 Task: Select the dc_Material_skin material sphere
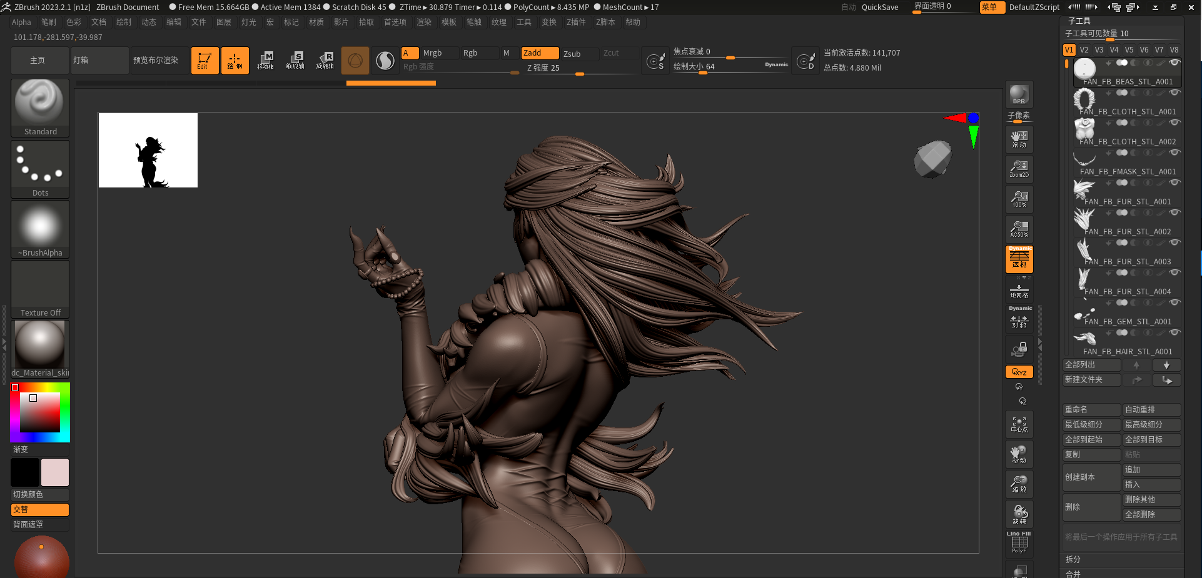pos(39,344)
